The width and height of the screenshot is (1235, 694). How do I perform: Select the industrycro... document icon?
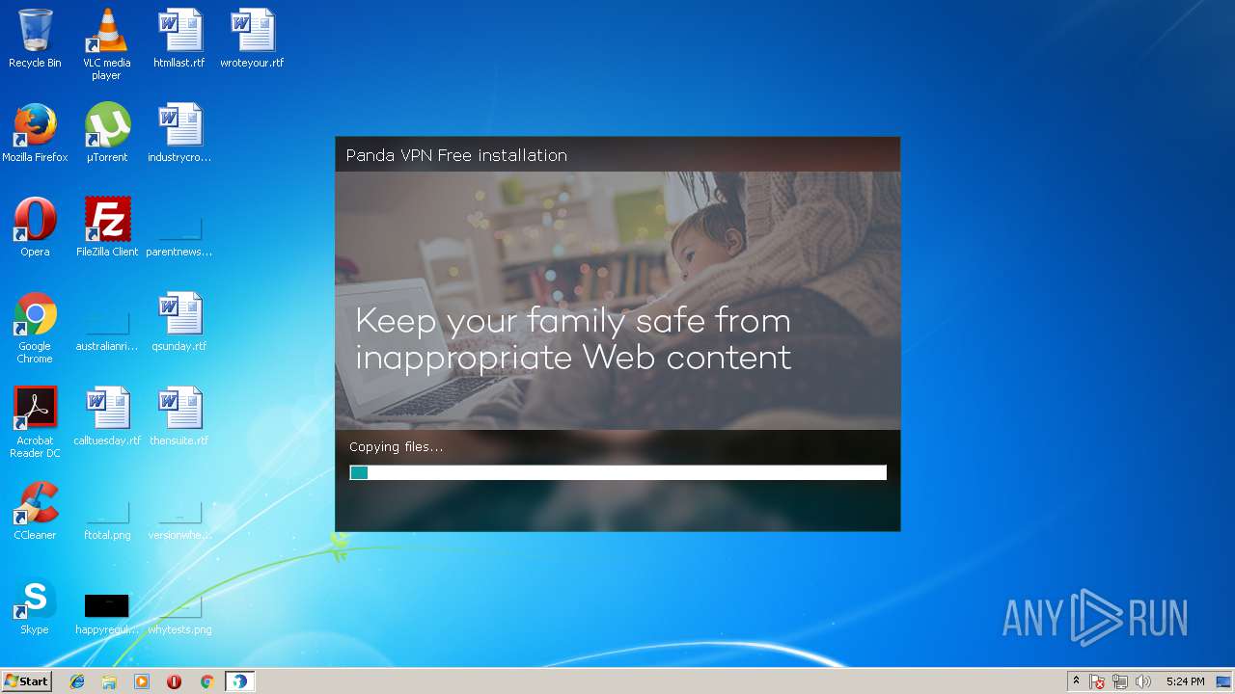179,133
